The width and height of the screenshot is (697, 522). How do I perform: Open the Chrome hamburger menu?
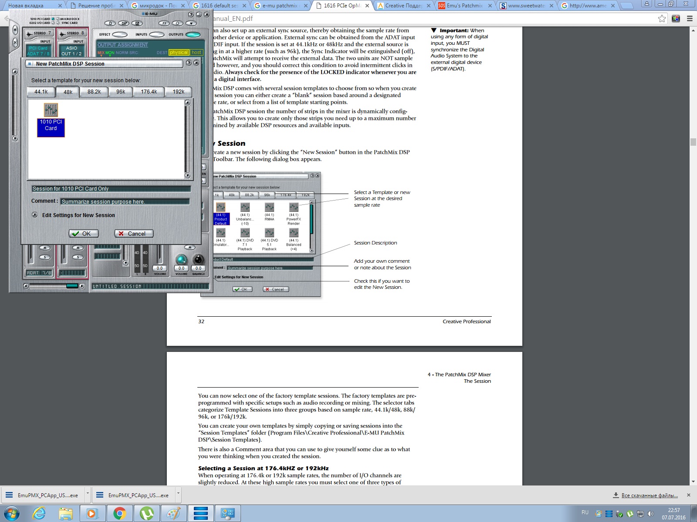coord(690,18)
